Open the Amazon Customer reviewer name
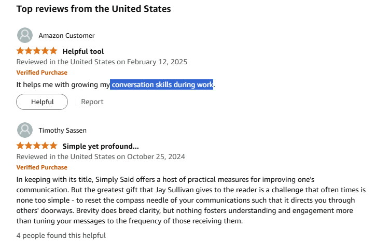389x242 pixels. click(66, 35)
